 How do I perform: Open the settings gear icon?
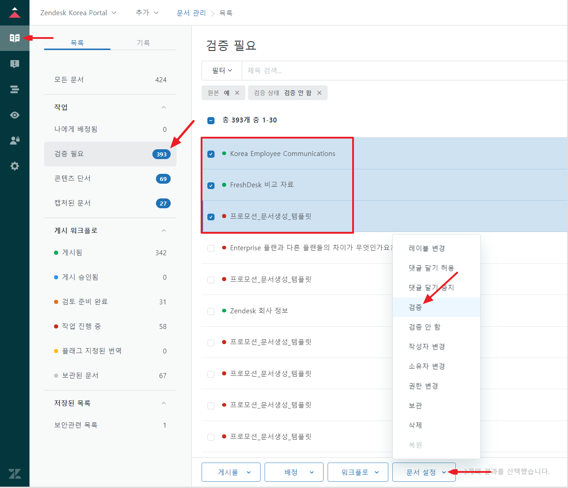[x=15, y=166]
